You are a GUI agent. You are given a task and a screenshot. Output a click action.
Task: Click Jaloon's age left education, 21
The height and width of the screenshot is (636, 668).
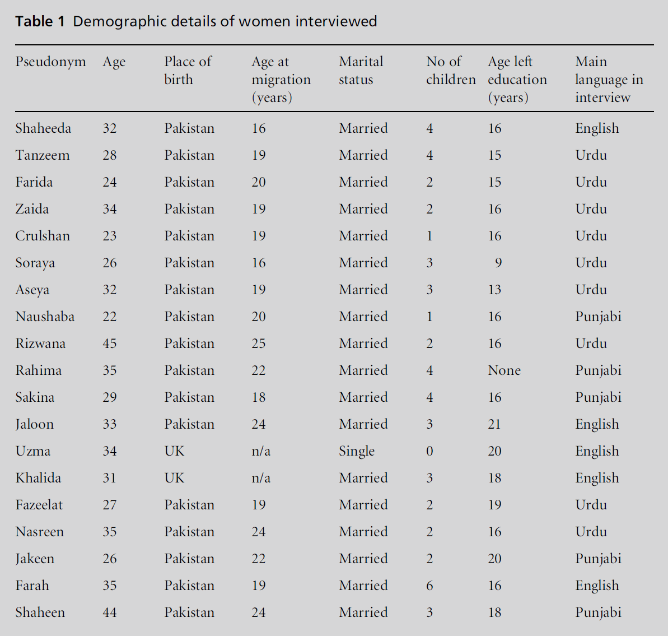point(494,424)
